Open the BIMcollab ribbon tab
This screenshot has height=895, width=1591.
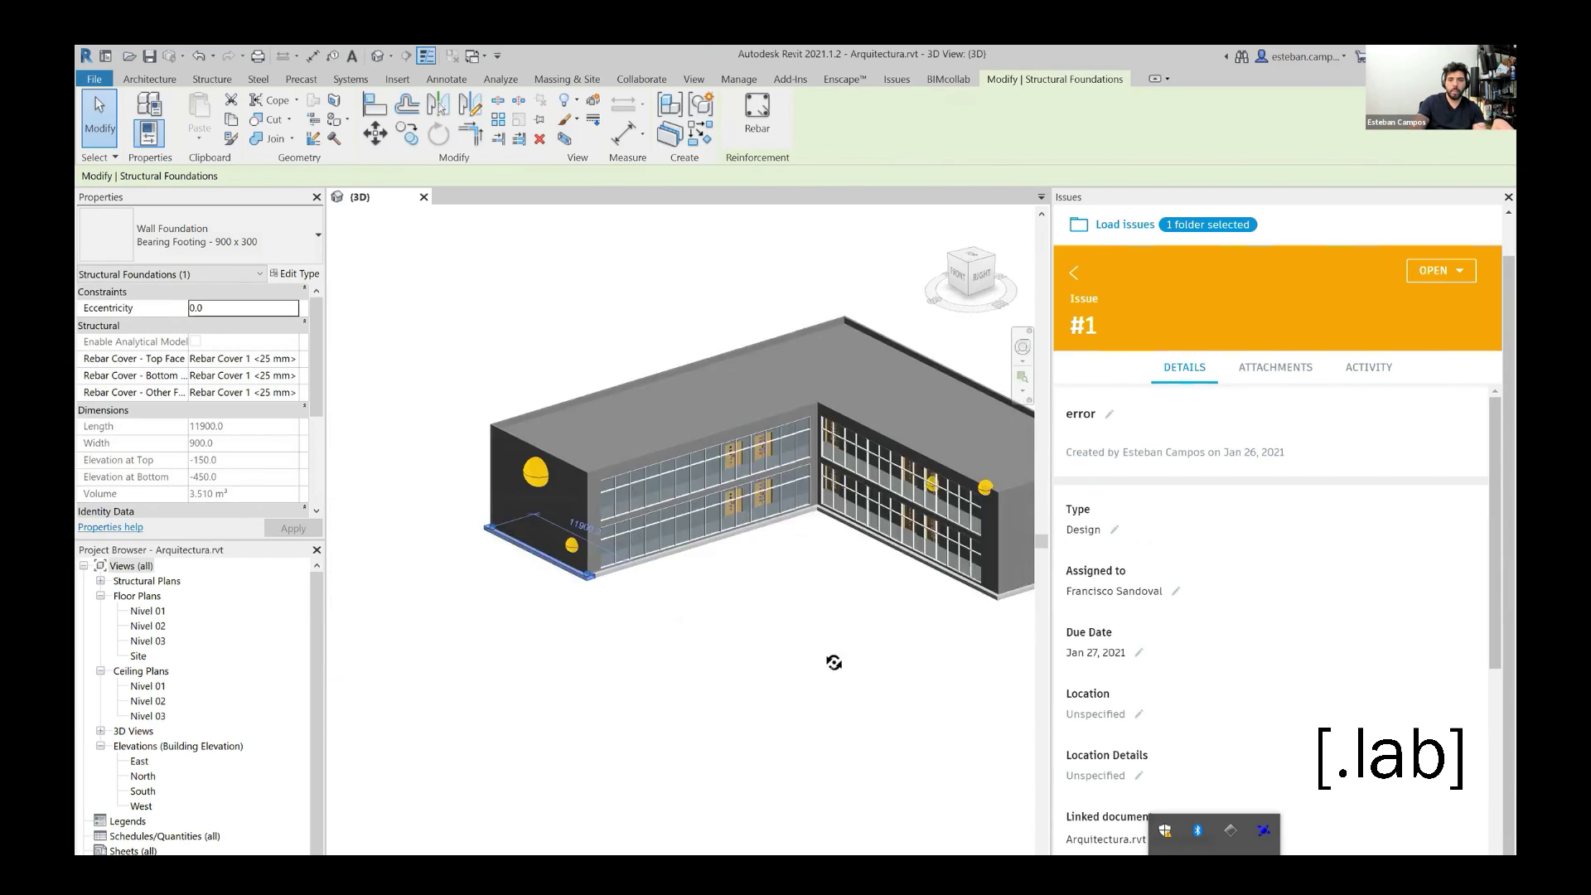coord(947,80)
